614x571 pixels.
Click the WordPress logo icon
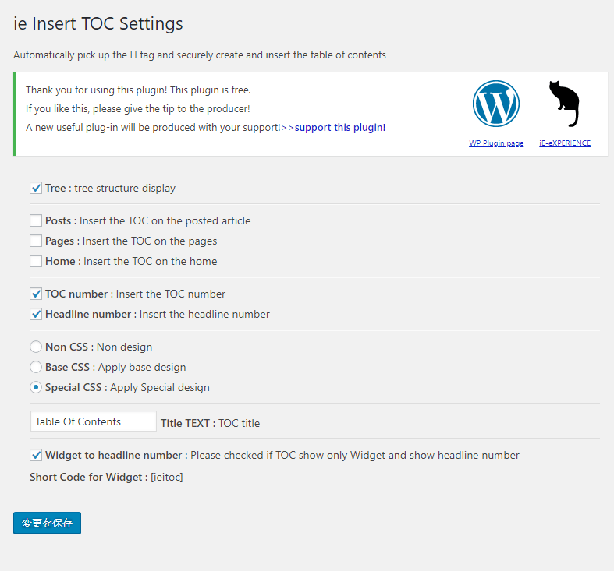495,104
